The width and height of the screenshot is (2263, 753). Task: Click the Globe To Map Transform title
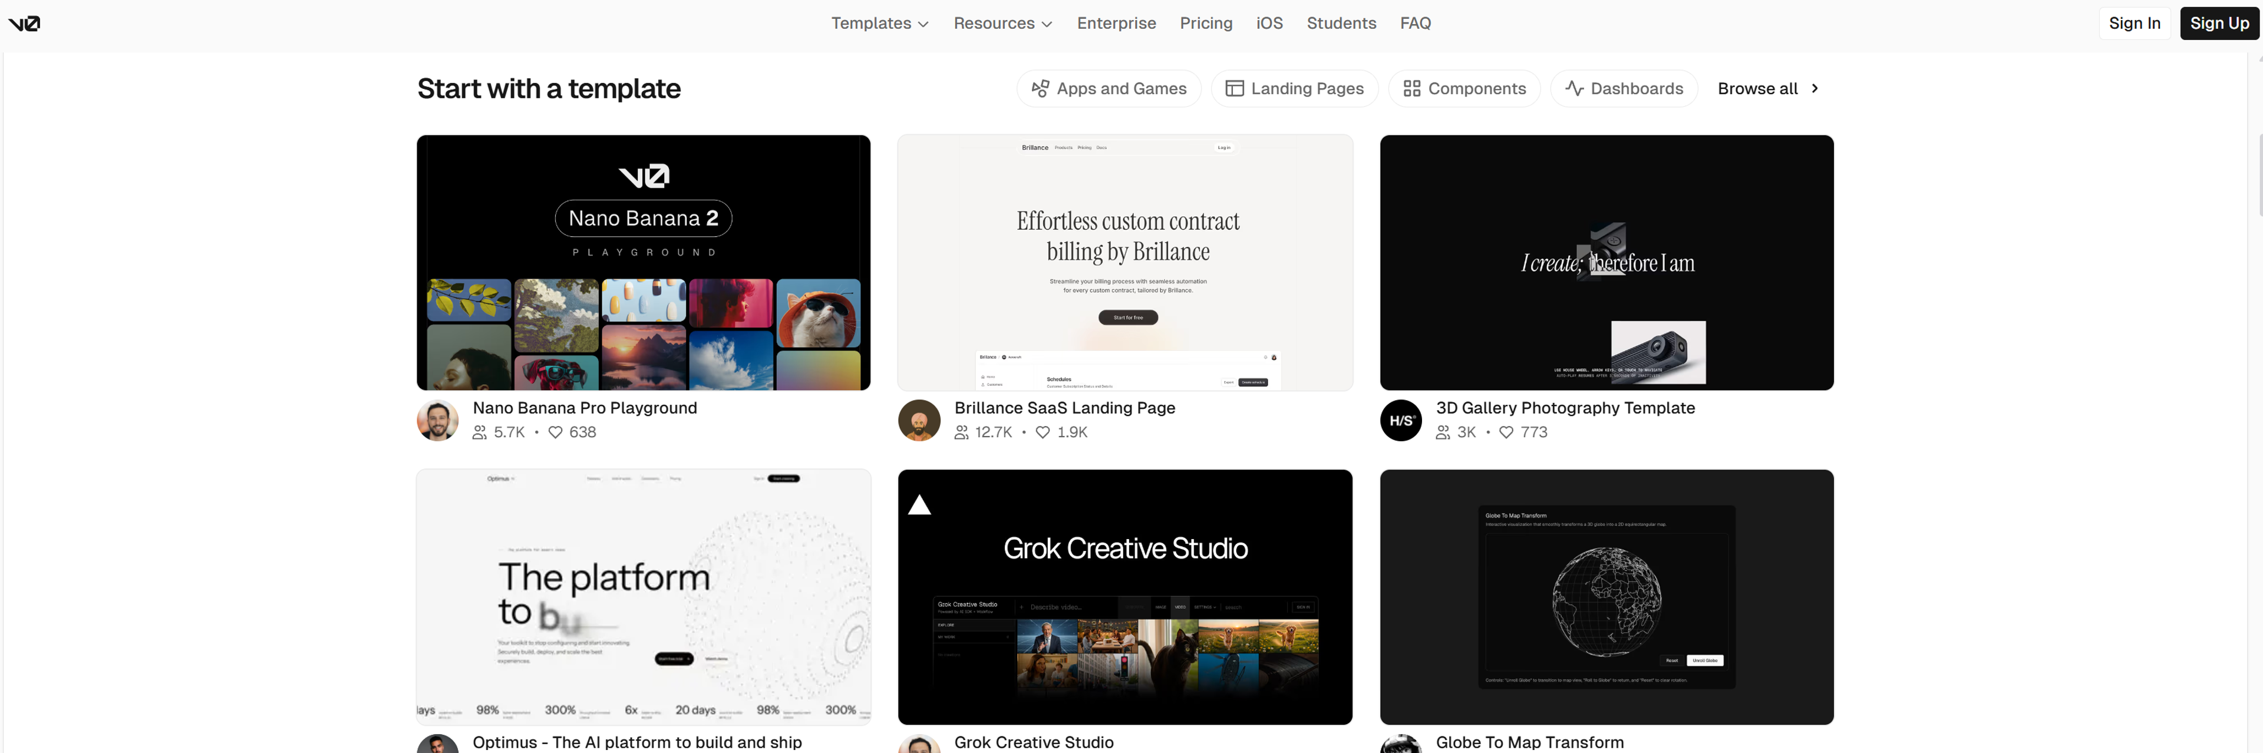(x=1529, y=742)
